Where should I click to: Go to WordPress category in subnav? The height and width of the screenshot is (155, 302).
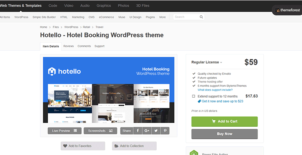22,17
